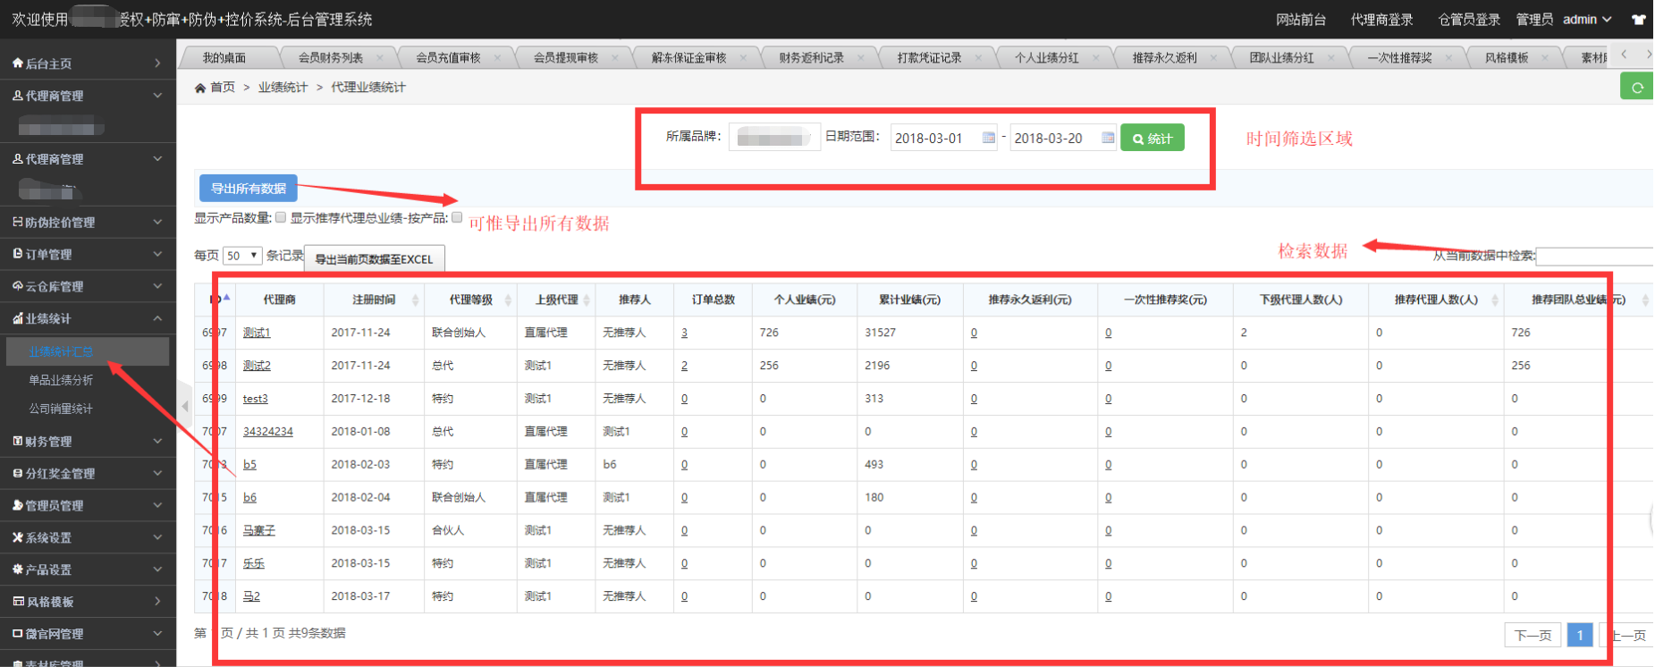This screenshot has height=667, width=1655.
Task: Click the home icon in breadcrumb
Action: (x=200, y=88)
